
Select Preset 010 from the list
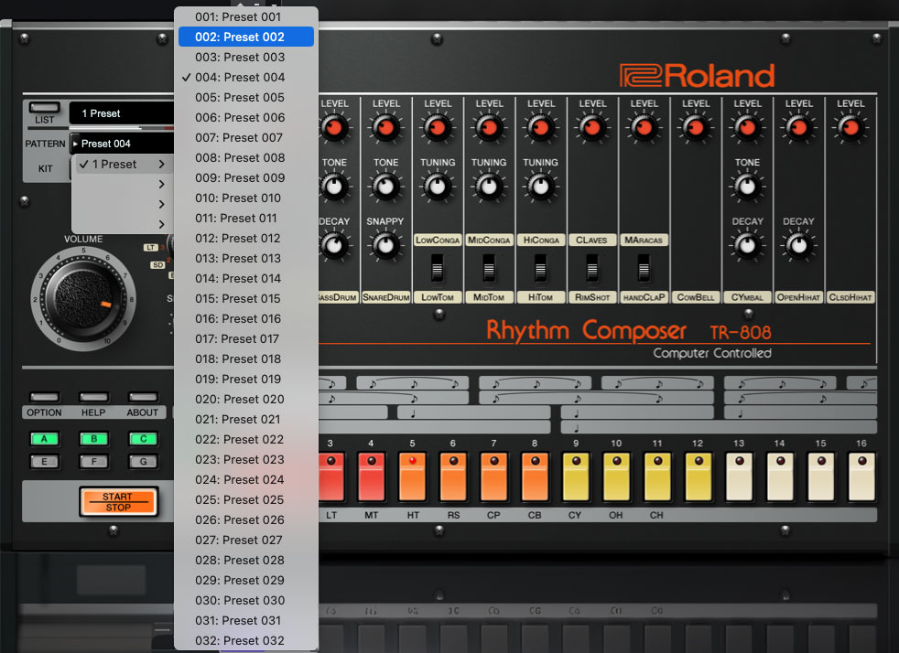246,198
